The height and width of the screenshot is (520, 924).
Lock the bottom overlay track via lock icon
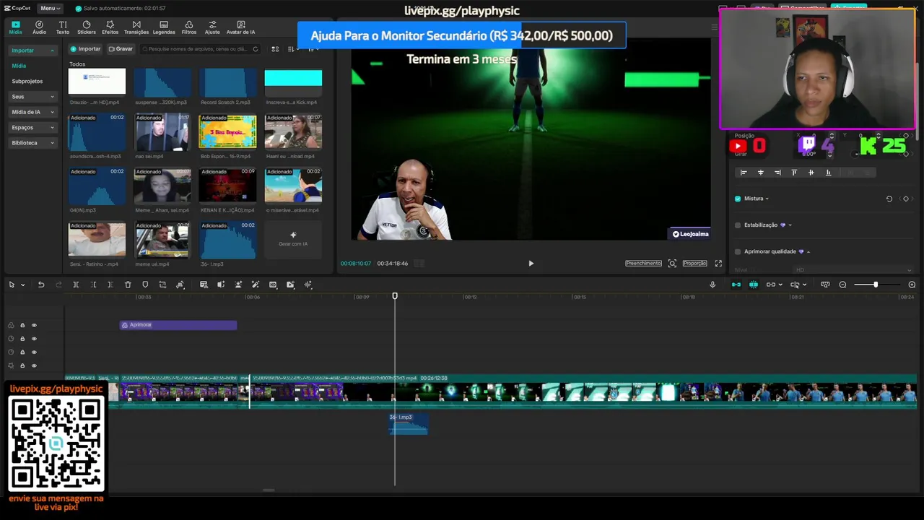click(x=22, y=366)
